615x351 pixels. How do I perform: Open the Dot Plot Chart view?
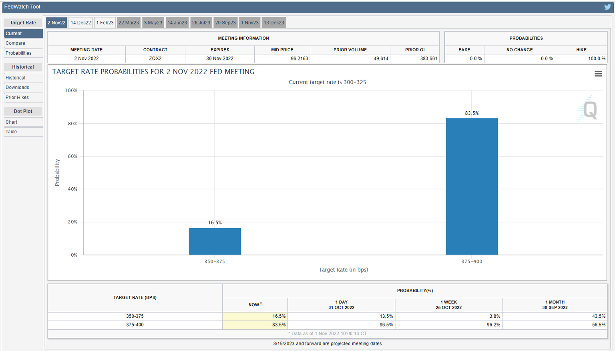(x=23, y=122)
